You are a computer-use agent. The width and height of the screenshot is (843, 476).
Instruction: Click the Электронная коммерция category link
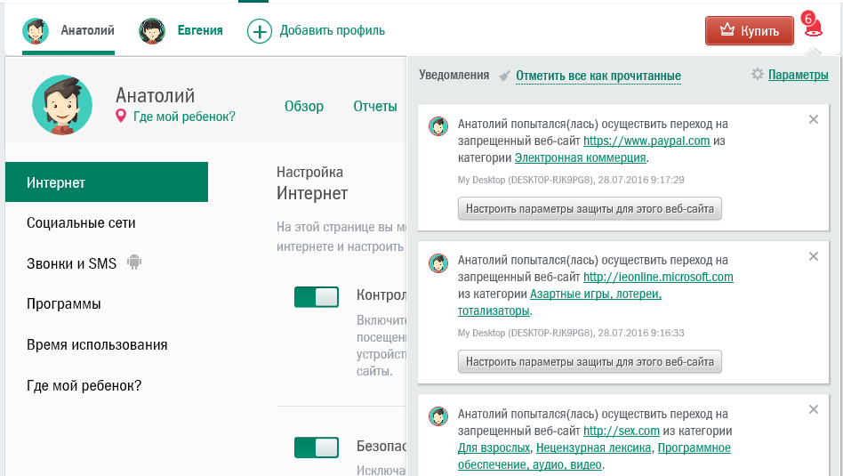pos(580,157)
